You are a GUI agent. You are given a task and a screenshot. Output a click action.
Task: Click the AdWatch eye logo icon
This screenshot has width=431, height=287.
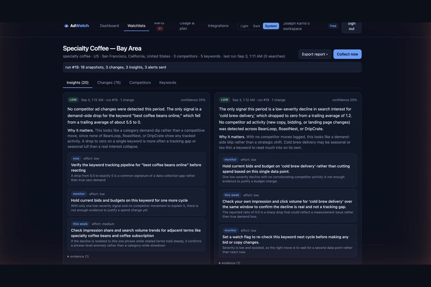66,26
